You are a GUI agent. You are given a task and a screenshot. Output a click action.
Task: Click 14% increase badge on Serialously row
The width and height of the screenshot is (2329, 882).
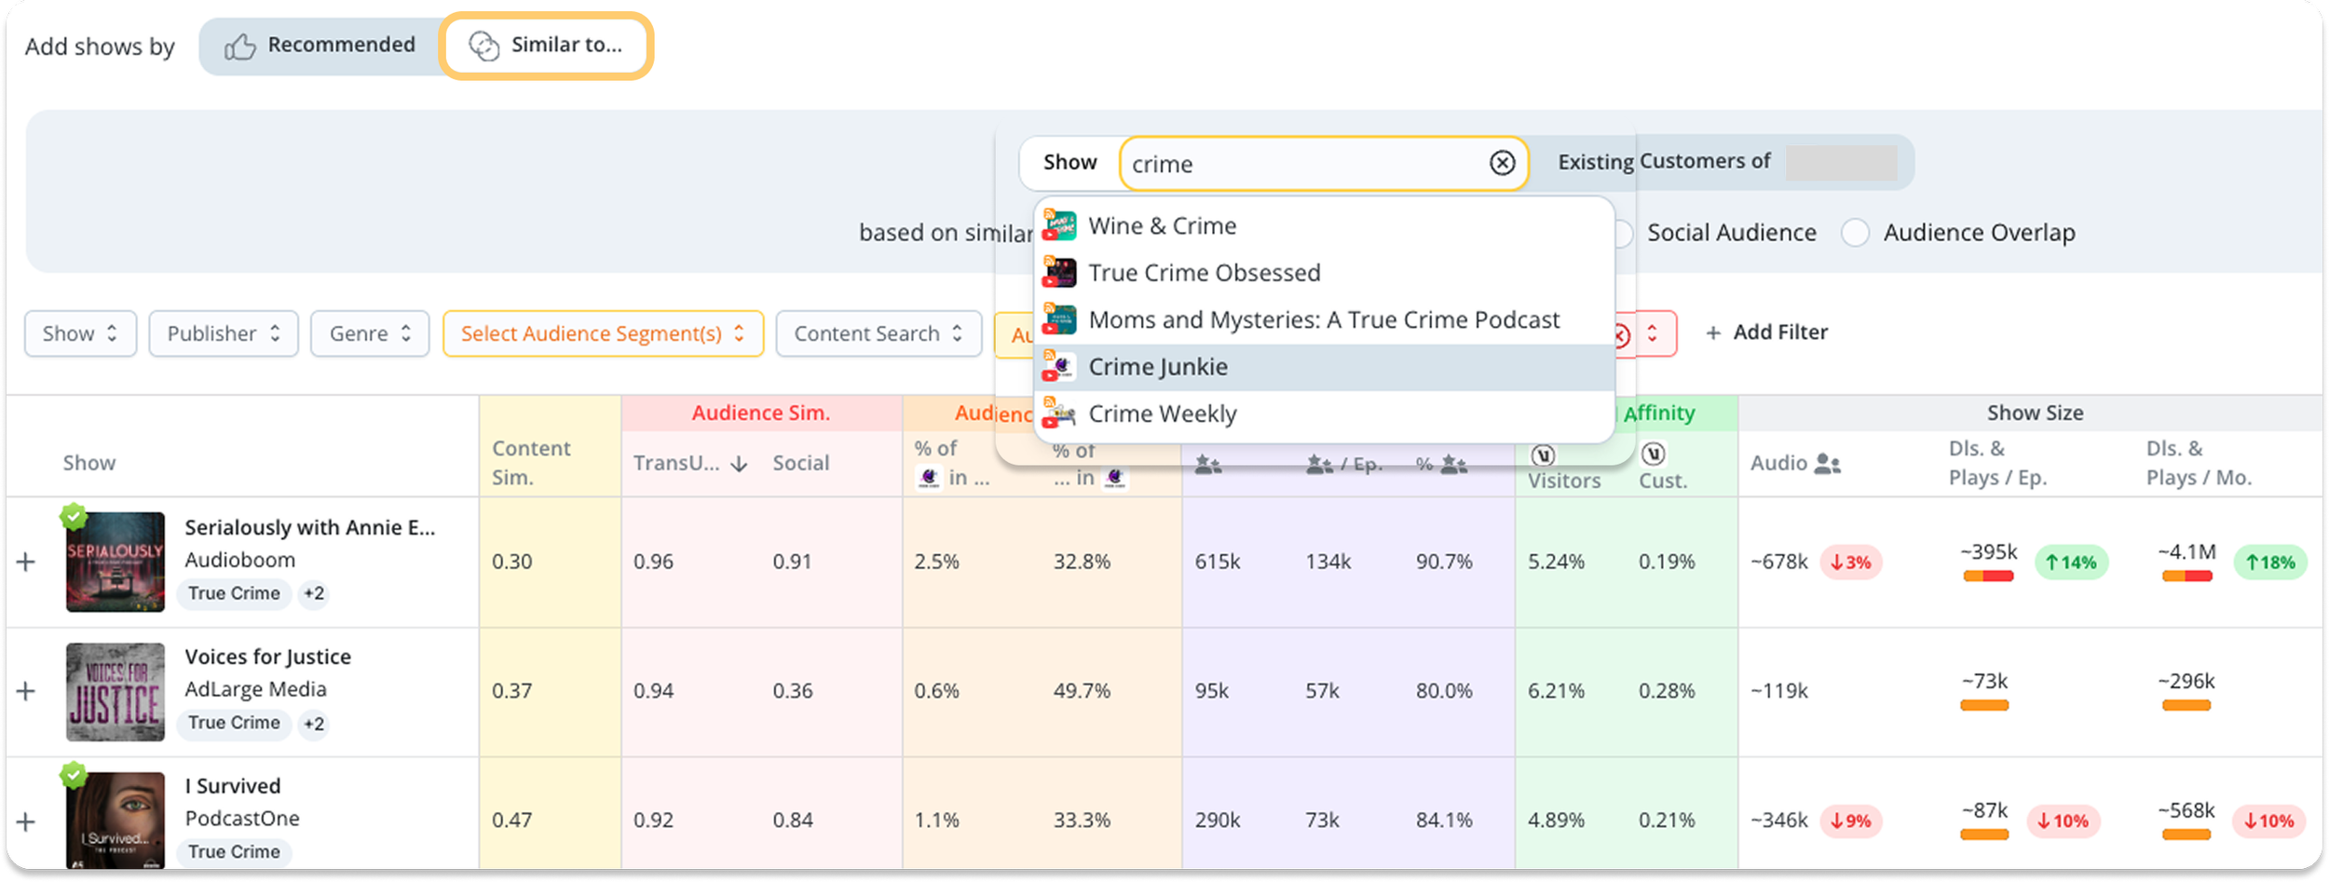point(2071,563)
